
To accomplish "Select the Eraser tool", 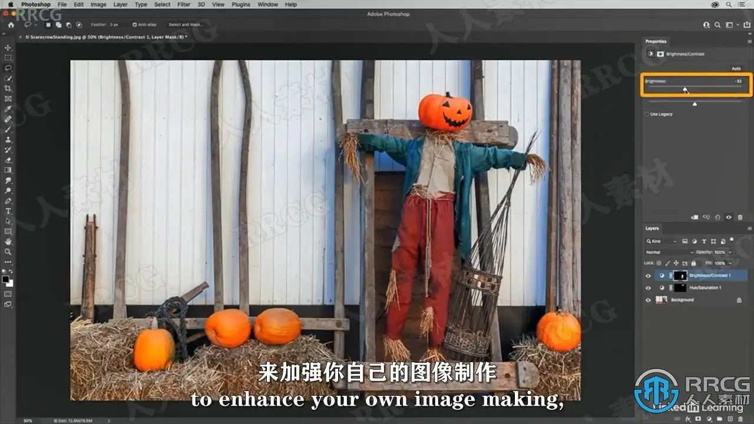I will 8,160.
